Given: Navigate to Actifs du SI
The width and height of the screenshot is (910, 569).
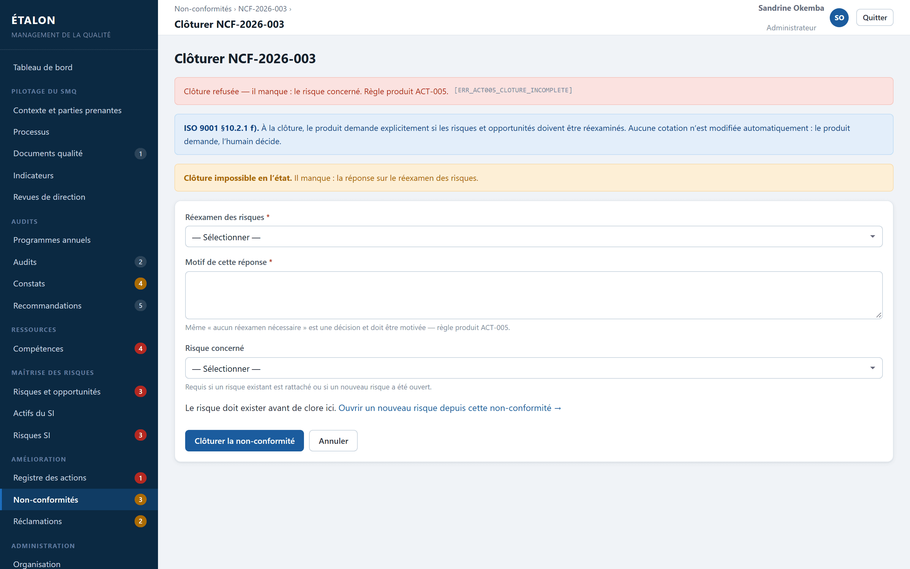Looking at the screenshot, I should click(79, 413).
